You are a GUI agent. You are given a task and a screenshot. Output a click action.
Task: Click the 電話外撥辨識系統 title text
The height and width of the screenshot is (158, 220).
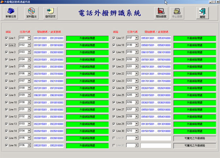click(109, 13)
